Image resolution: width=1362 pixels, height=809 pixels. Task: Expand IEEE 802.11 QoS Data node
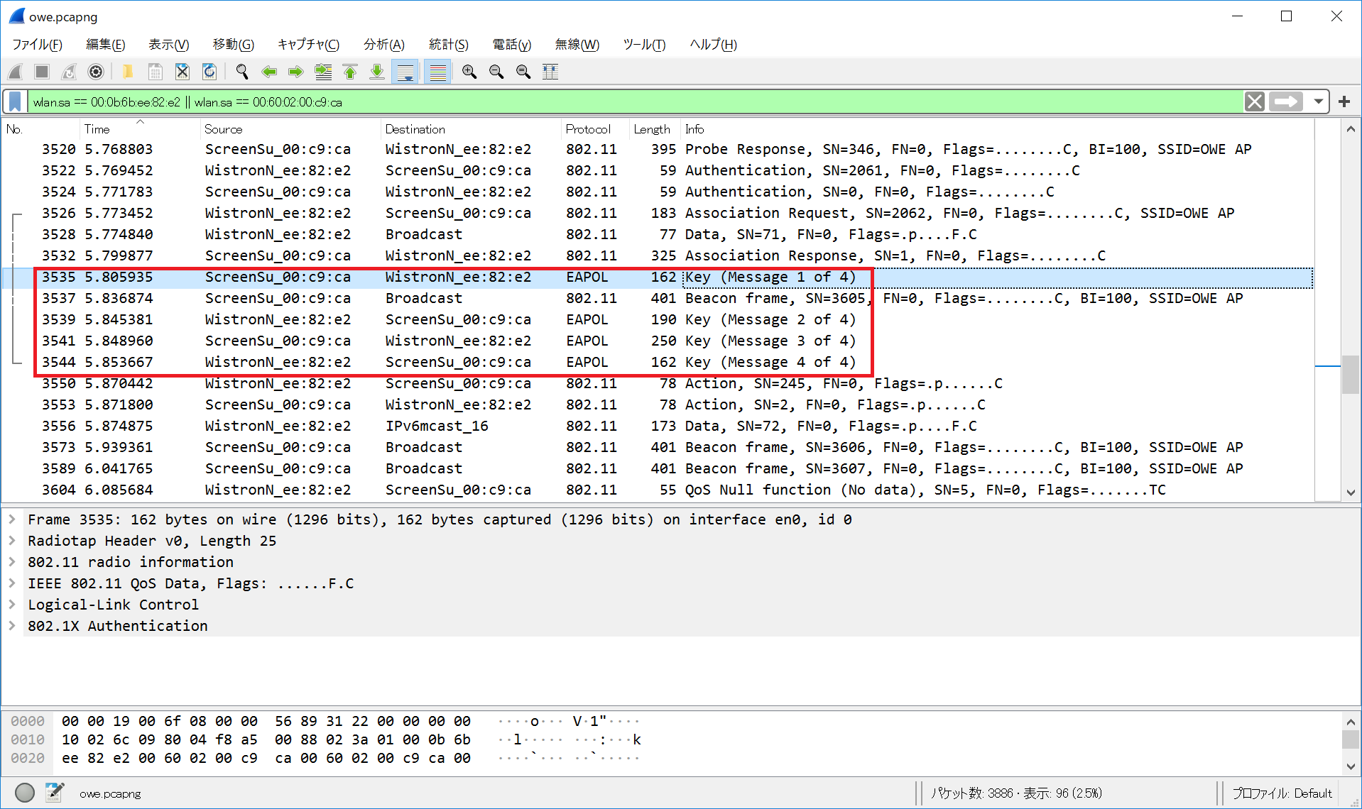pos(12,583)
